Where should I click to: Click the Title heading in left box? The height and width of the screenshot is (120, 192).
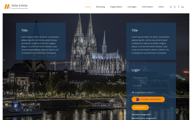[x=25, y=30]
